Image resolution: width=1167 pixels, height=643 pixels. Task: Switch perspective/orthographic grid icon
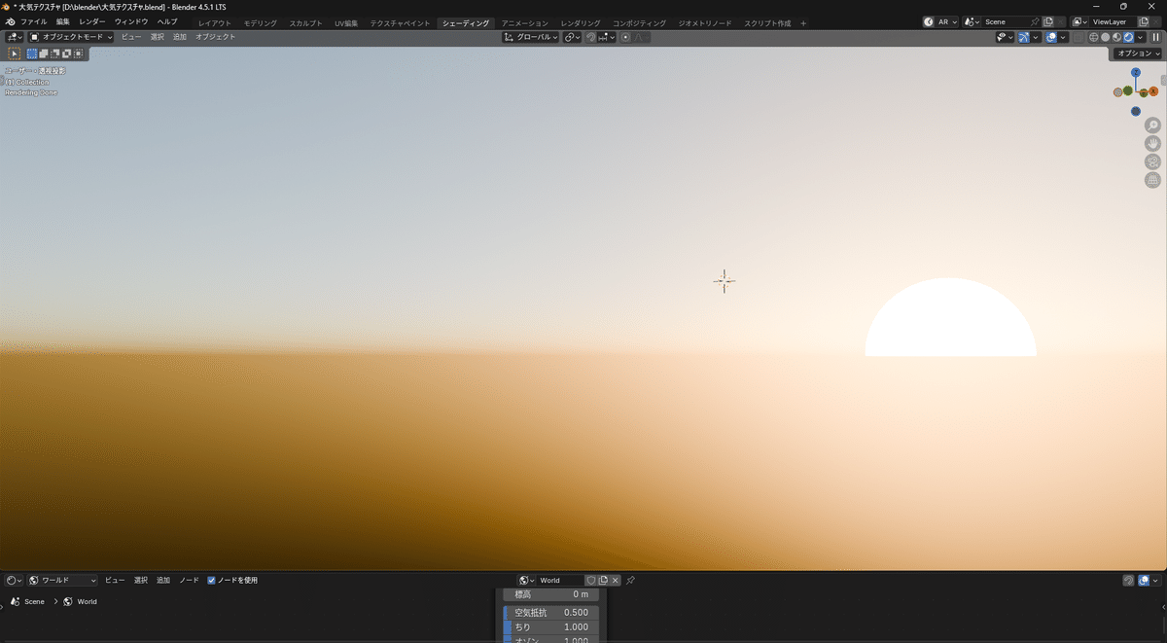click(x=1152, y=181)
